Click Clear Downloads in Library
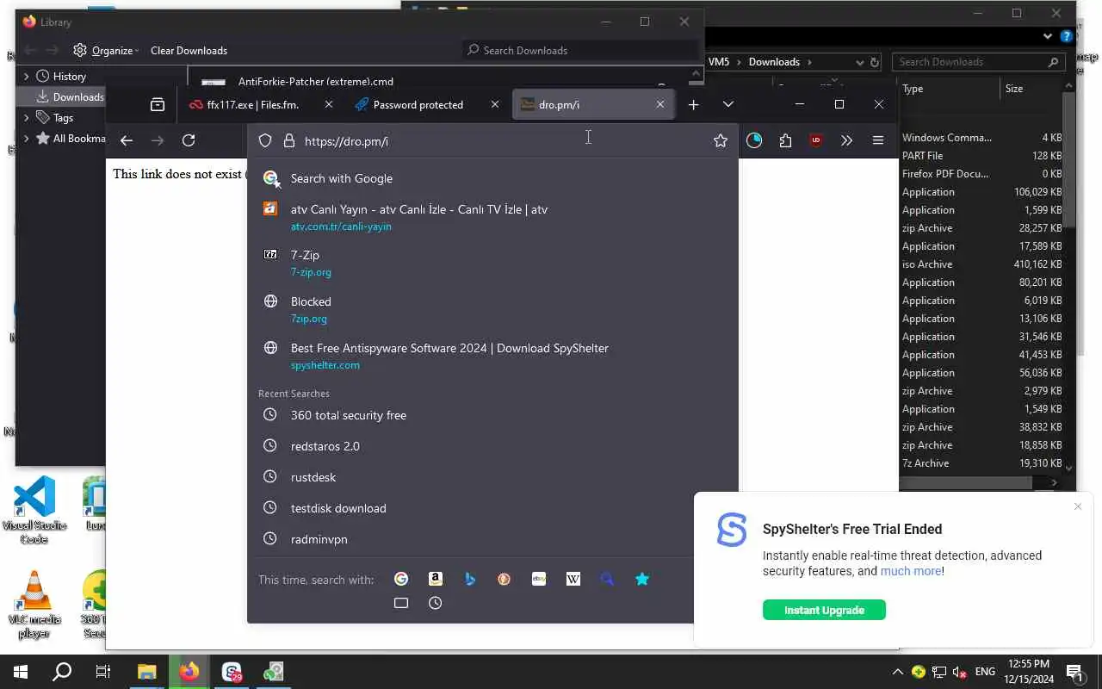 (x=189, y=50)
